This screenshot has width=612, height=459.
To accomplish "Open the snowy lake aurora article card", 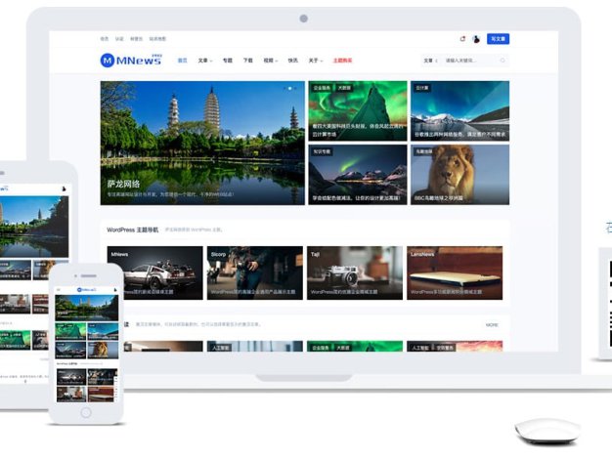I will point(459,110).
